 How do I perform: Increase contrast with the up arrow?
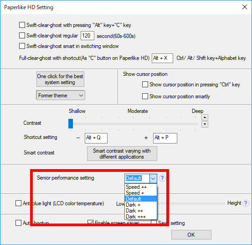point(205,117)
